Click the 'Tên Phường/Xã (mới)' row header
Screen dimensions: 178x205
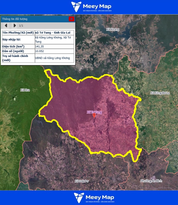pyautogui.click(x=18, y=33)
